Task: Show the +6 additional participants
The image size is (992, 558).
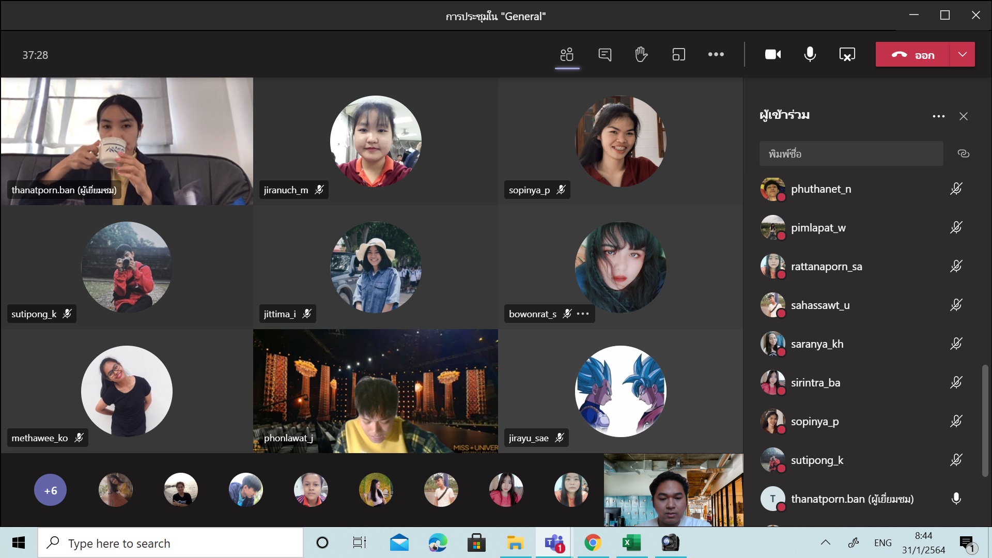Action: (50, 490)
